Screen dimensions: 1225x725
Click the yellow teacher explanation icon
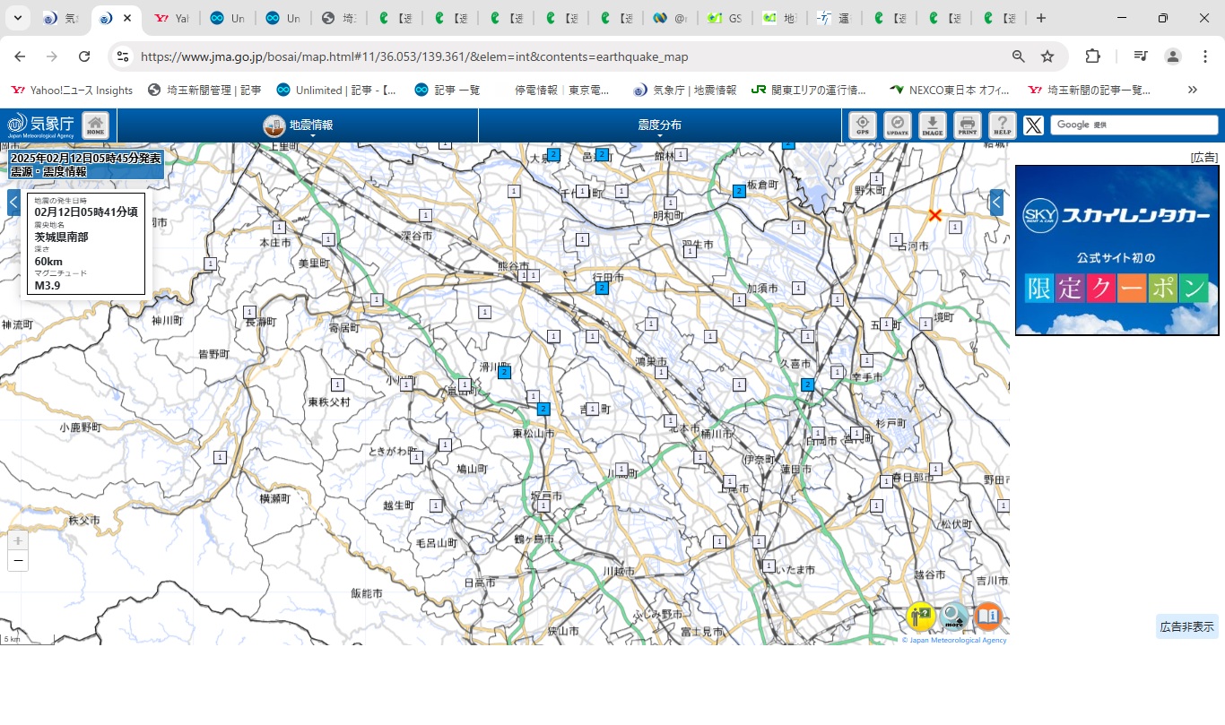coord(921,617)
